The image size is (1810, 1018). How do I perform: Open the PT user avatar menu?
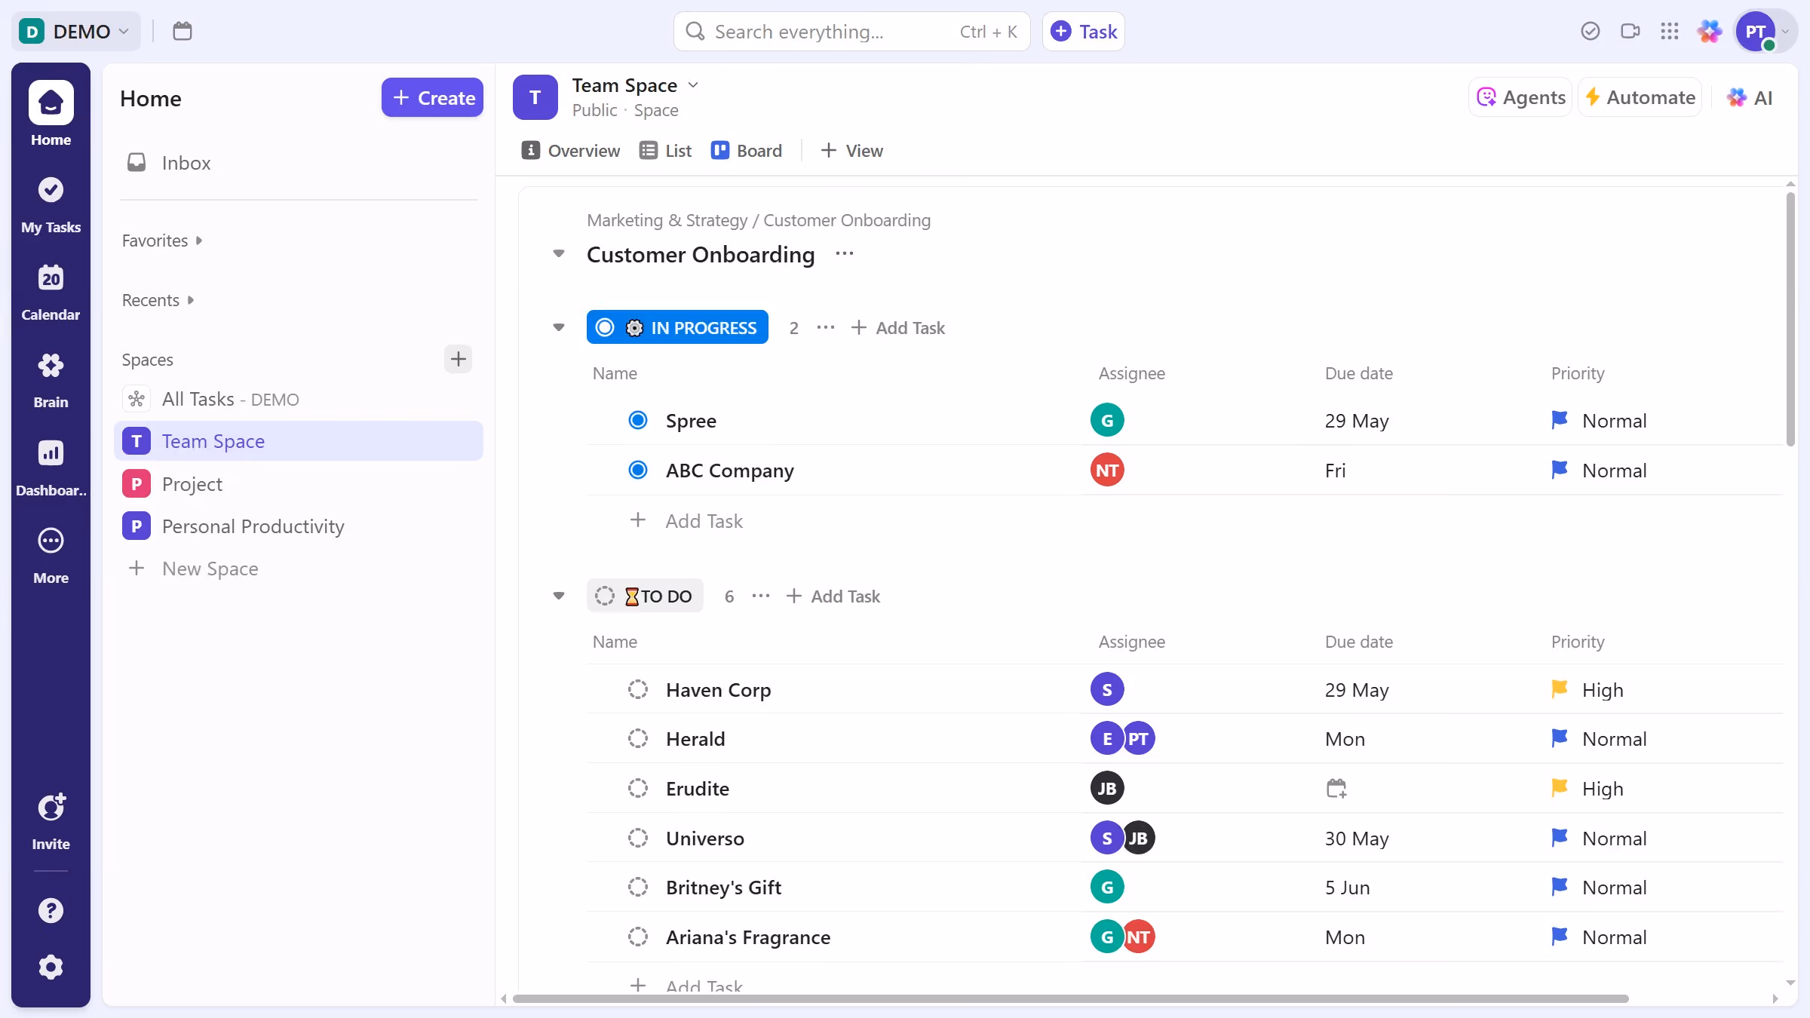[x=1765, y=31]
